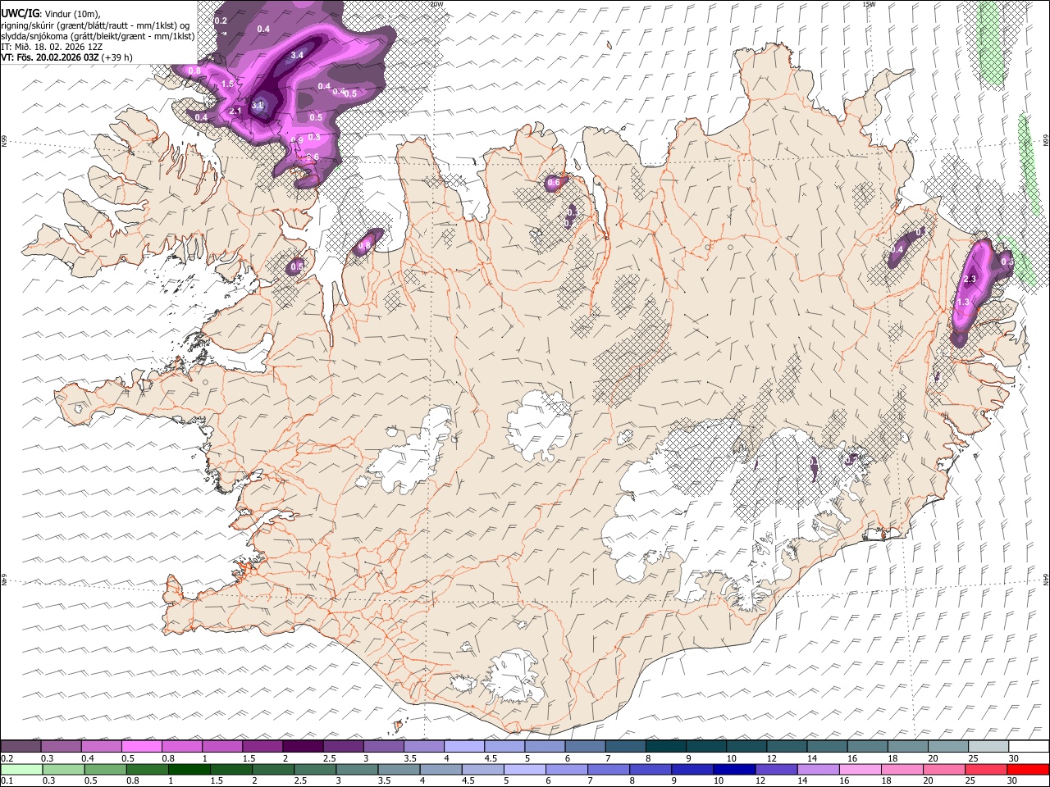This screenshot has height=787, width=1050.
Task: Select pale green lower swatch between 0.1 and 0.3
Action: tap(21, 769)
